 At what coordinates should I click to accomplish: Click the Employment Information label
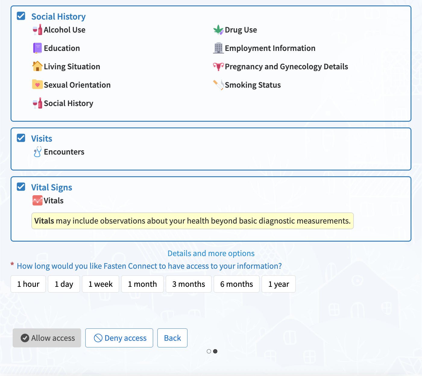pos(270,48)
